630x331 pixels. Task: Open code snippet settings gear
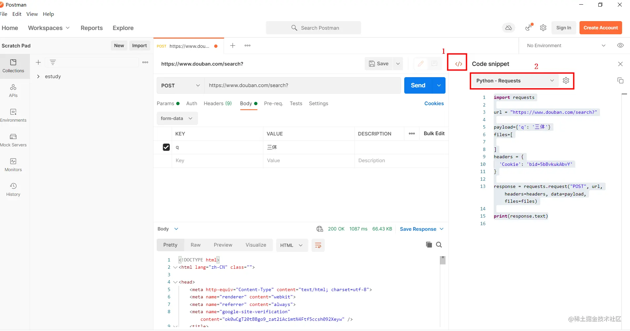click(566, 80)
